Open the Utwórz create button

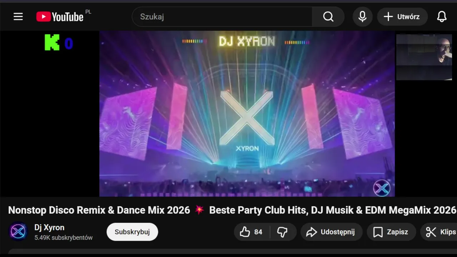click(x=402, y=16)
